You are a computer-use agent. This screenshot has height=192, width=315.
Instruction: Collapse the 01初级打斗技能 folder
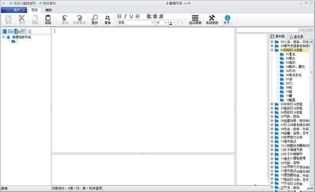[x=272, y=50]
